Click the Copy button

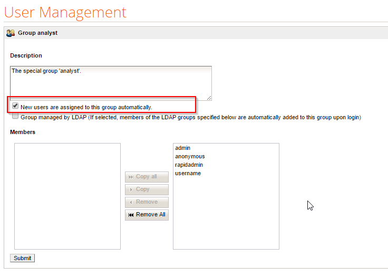coord(147,189)
